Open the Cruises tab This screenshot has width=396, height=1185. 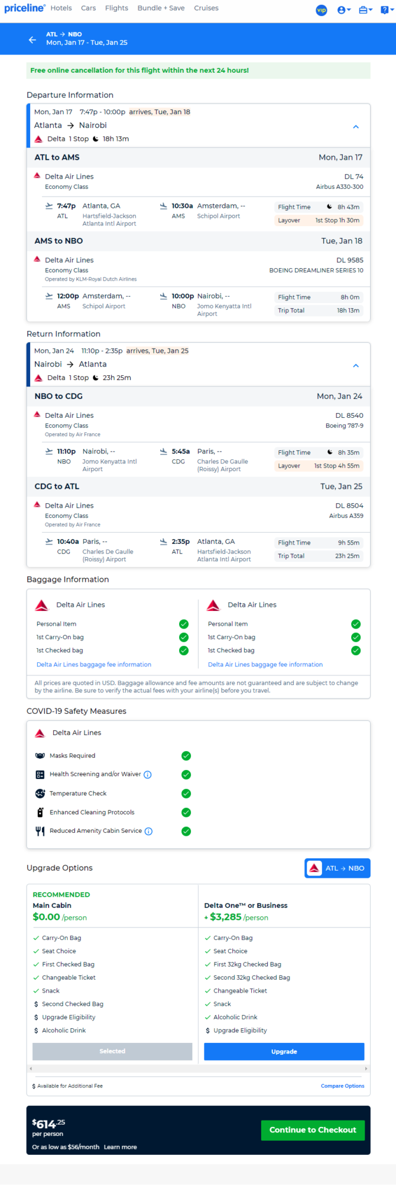(x=206, y=8)
